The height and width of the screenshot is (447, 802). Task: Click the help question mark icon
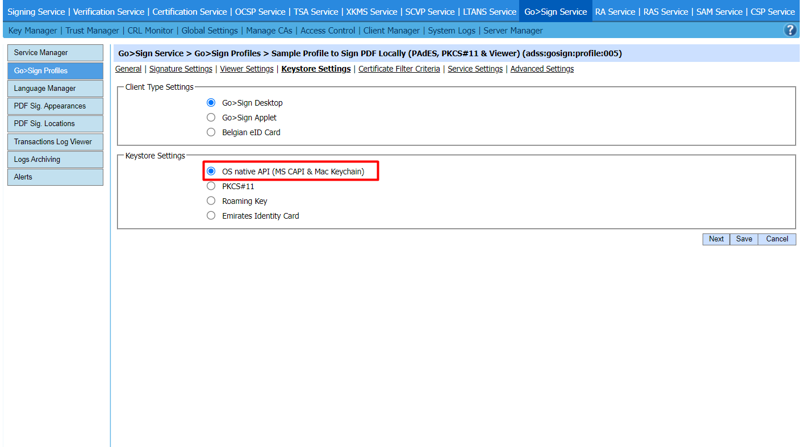[x=790, y=31]
